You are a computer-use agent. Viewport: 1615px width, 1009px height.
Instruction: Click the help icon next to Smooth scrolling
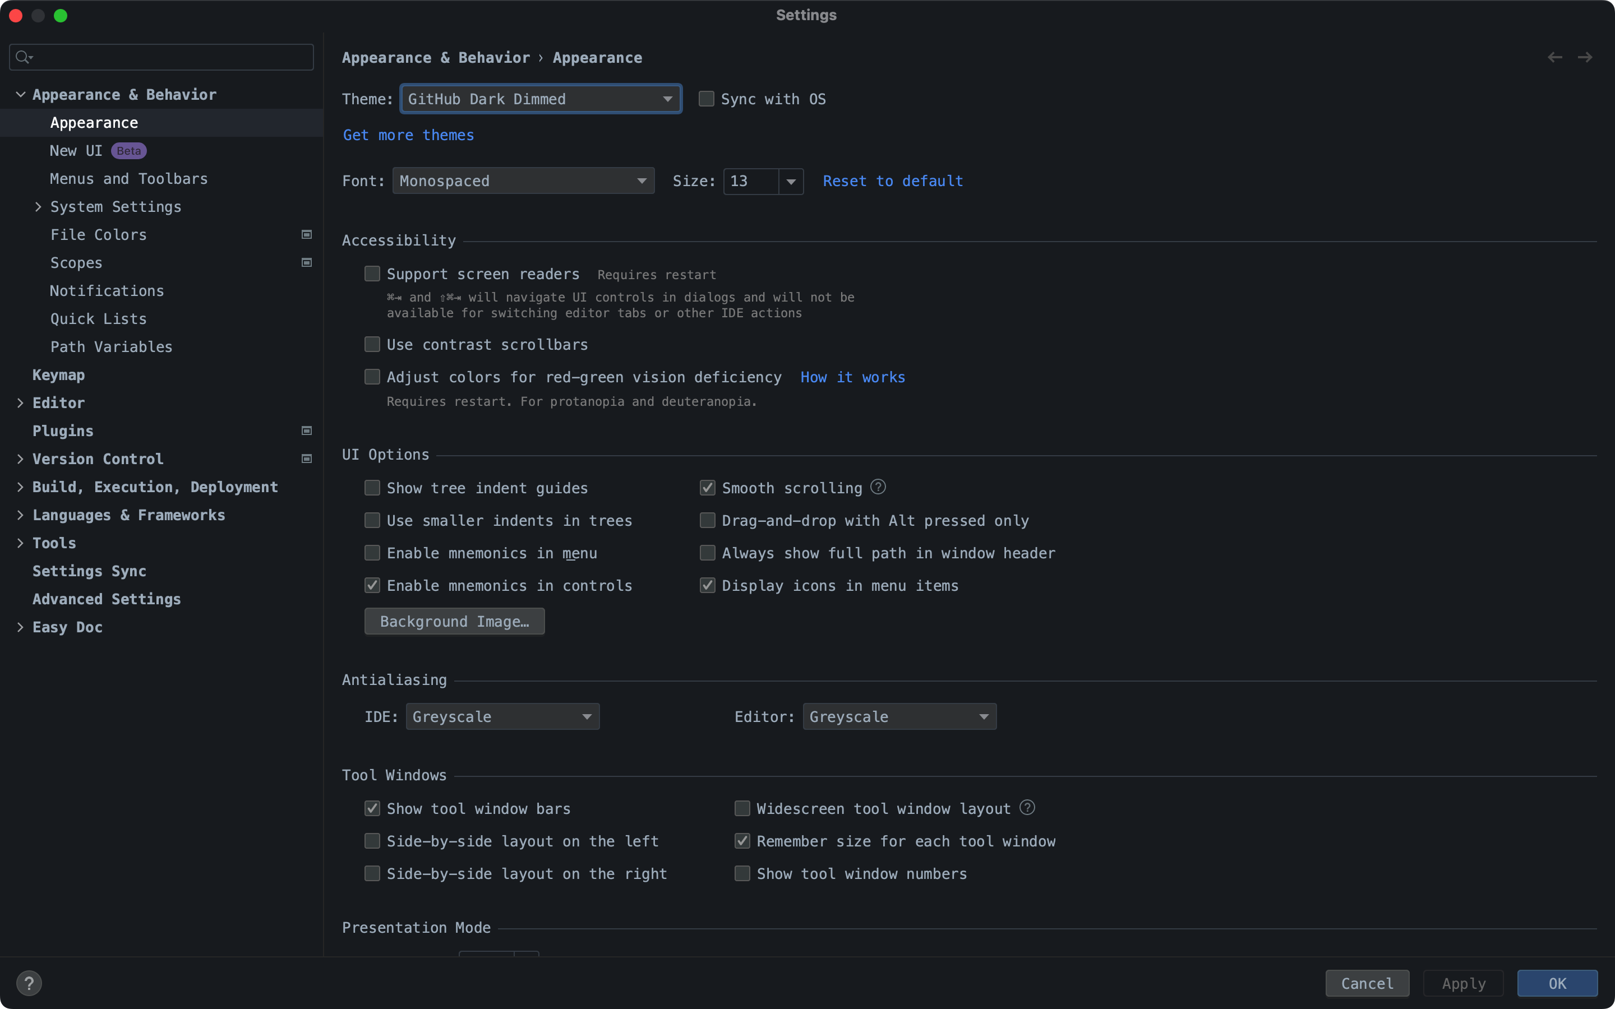click(x=877, y=487)
